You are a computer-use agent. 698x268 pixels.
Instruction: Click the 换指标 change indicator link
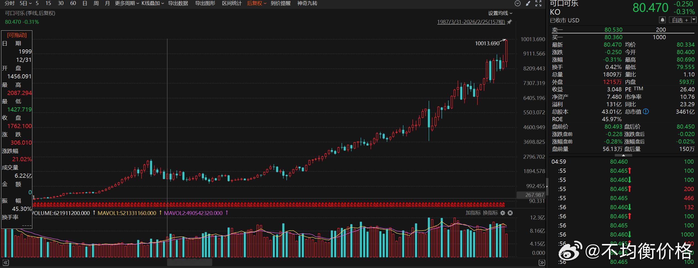click(x=490, y=213)
